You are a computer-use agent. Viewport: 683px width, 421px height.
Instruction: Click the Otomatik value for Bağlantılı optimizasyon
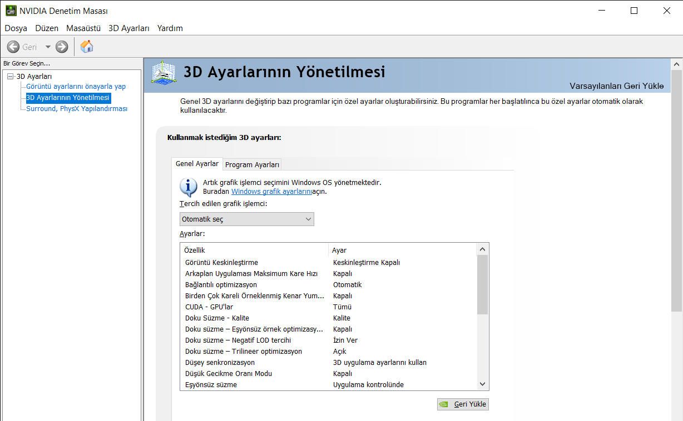(347, 284)
